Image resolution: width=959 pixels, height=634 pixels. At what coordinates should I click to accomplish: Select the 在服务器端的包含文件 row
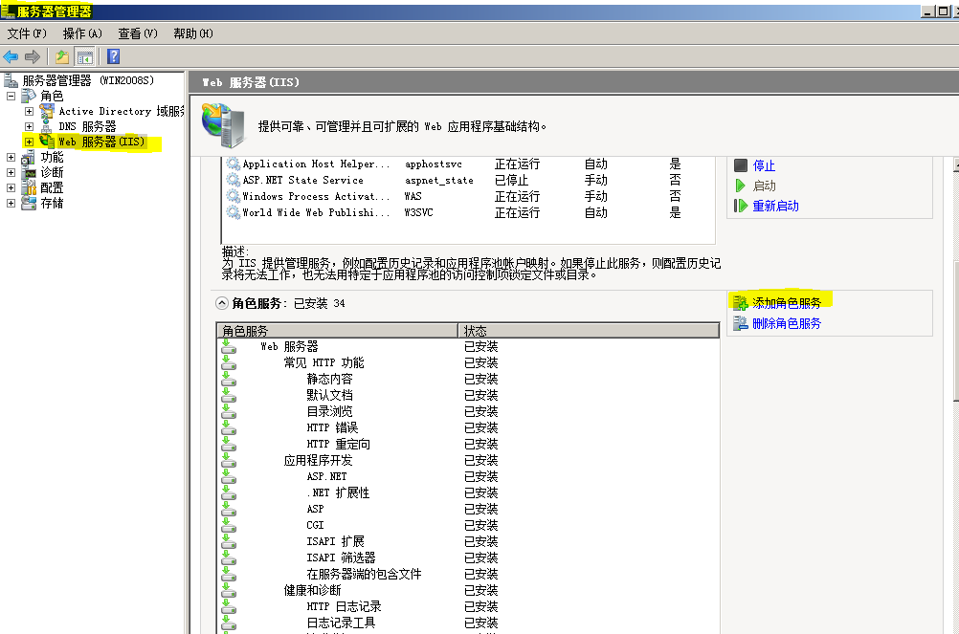tap(468, 574)
